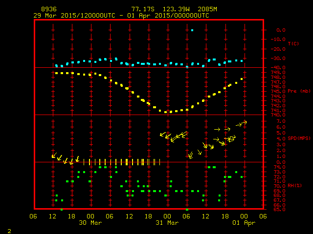This screenshot has height=234, width=313.
Task: Select the latitude value 77.17S
Action: point(143,9)
